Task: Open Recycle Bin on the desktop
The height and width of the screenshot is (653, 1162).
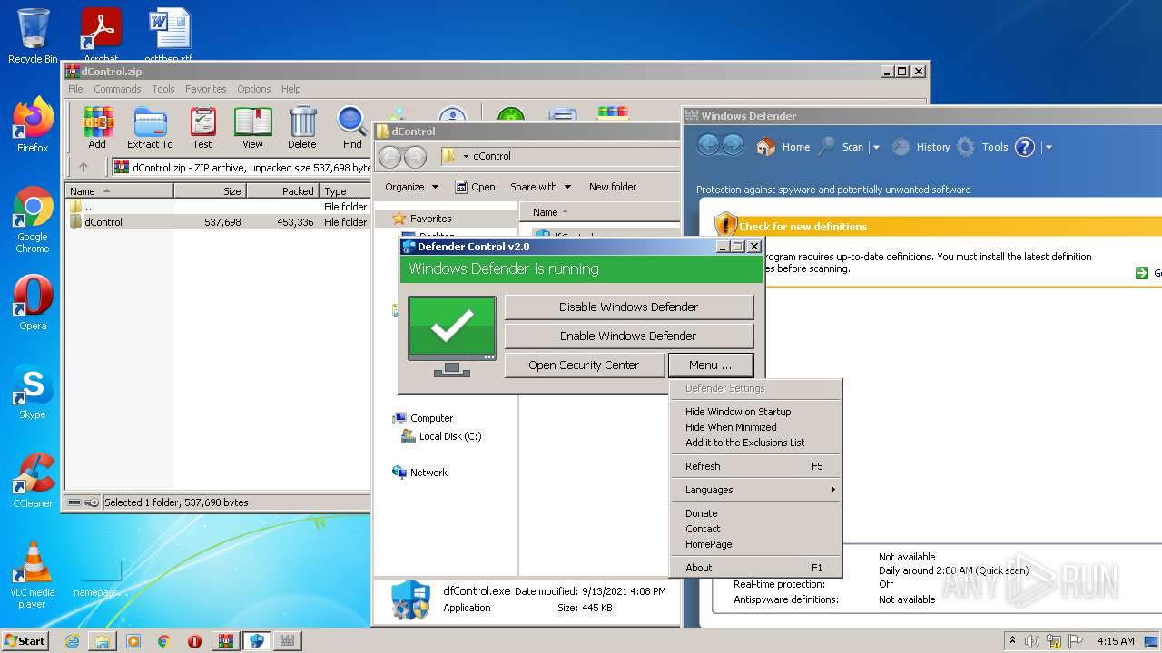Action: point(33,36)
